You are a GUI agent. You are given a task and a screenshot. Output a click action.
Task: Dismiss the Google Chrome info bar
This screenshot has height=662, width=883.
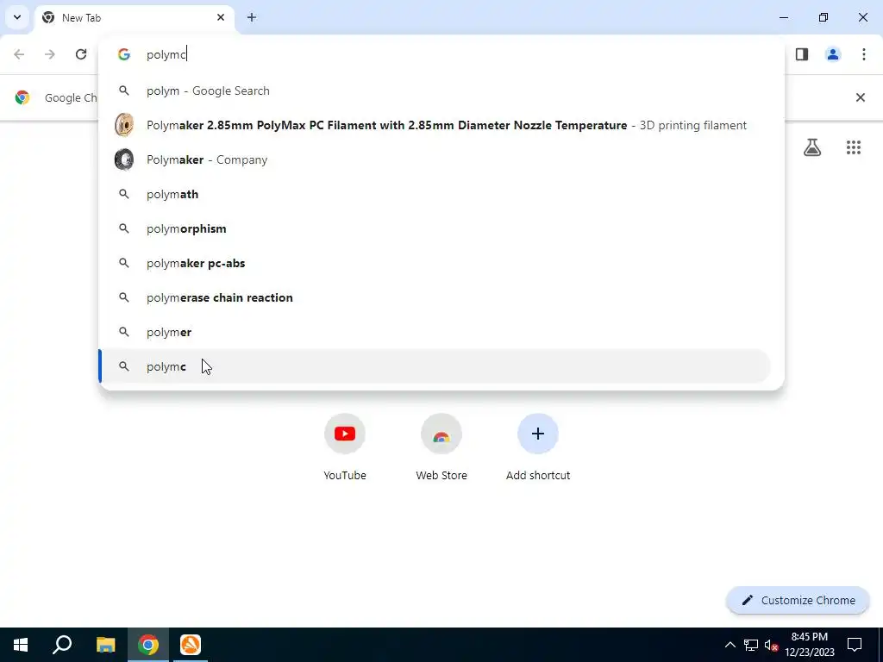(x=861, y=97)
